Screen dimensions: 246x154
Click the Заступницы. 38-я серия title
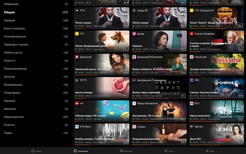pyautogui.click(x=146, y=116)
